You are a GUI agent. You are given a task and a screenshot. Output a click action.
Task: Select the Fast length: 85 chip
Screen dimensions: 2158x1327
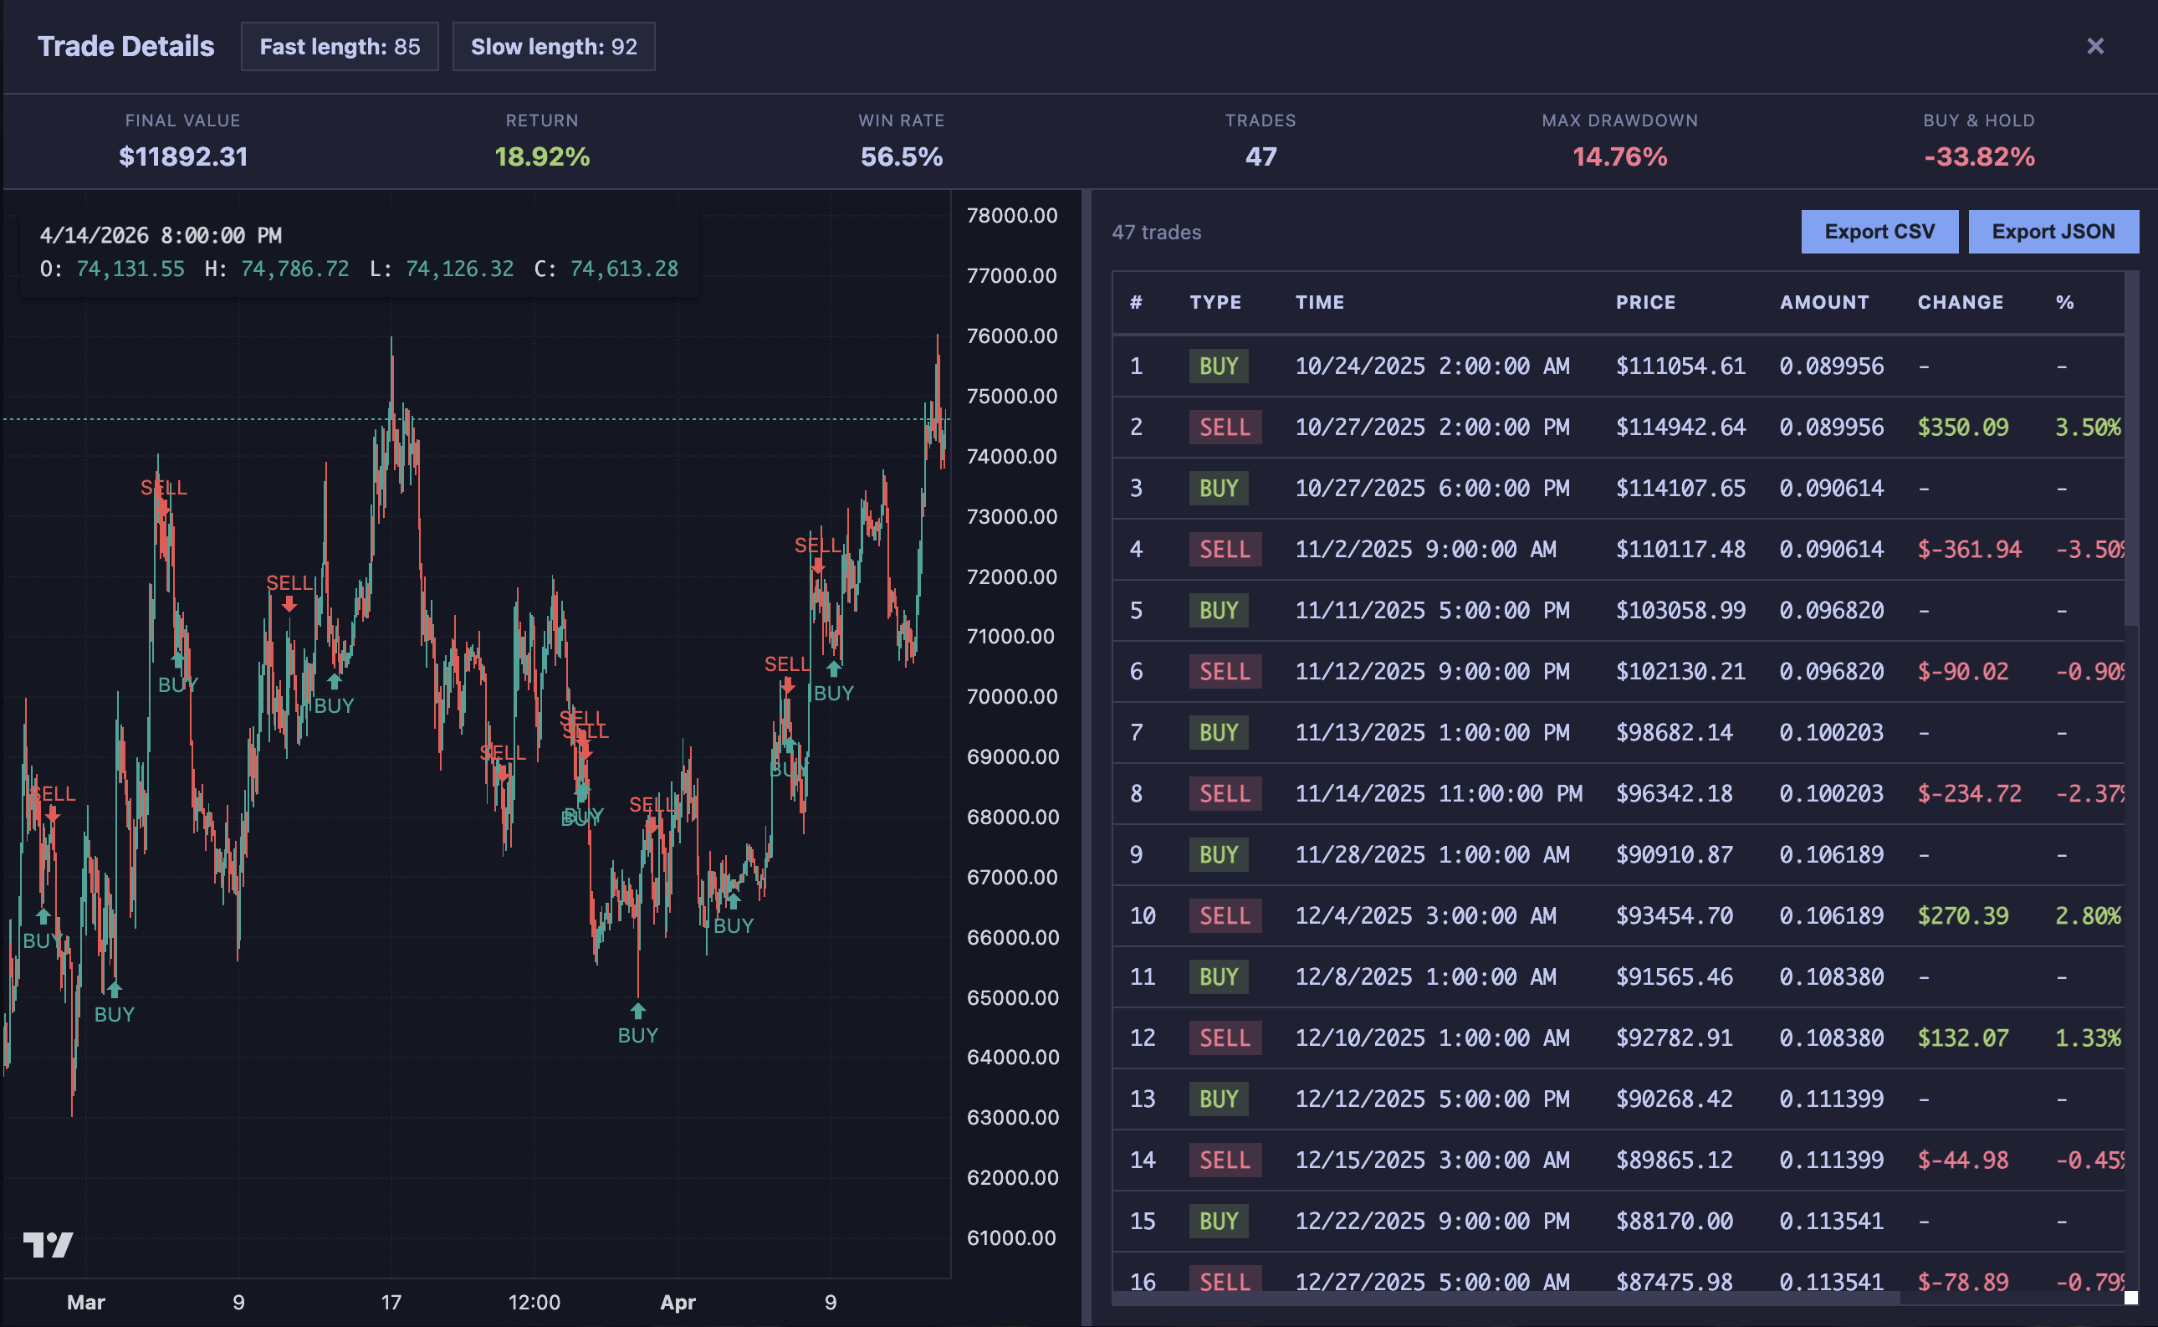point(340,46)
